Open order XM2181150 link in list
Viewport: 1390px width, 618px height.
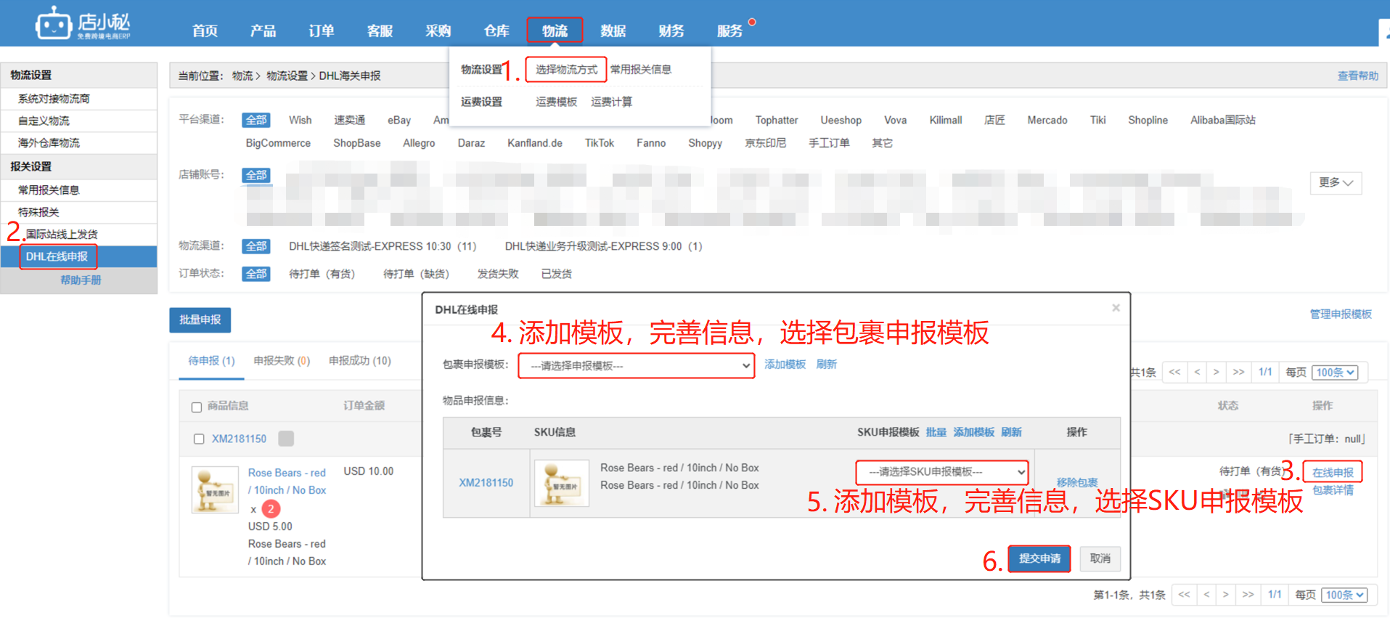pyautogui.click(x=239, y=439)
